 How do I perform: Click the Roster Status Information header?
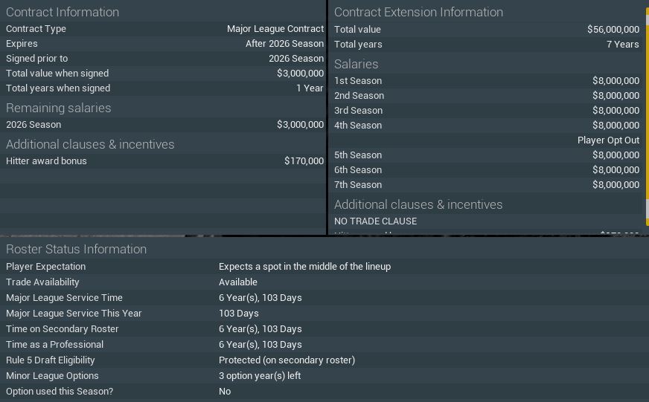(x=77, y=249)
